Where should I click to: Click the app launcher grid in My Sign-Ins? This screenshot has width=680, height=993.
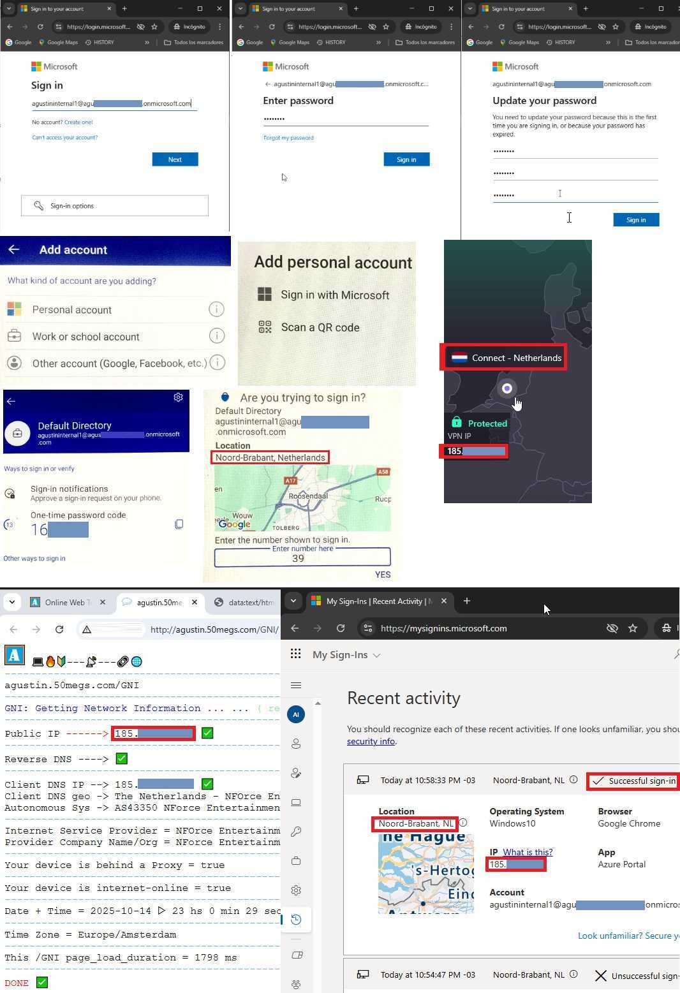(x=295, y=654)
